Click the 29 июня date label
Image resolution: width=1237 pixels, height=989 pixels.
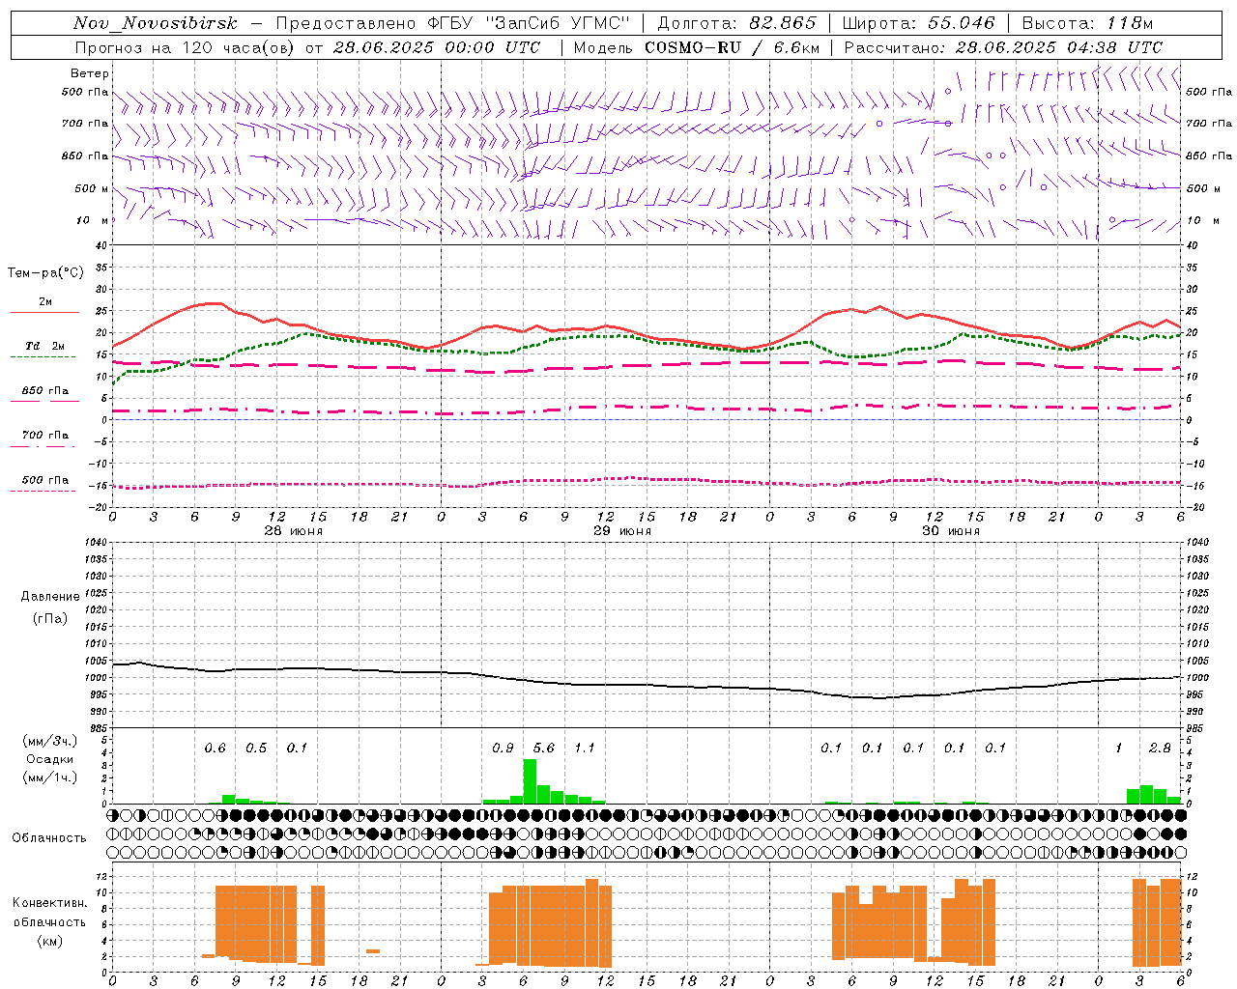[x=621, y=530]
